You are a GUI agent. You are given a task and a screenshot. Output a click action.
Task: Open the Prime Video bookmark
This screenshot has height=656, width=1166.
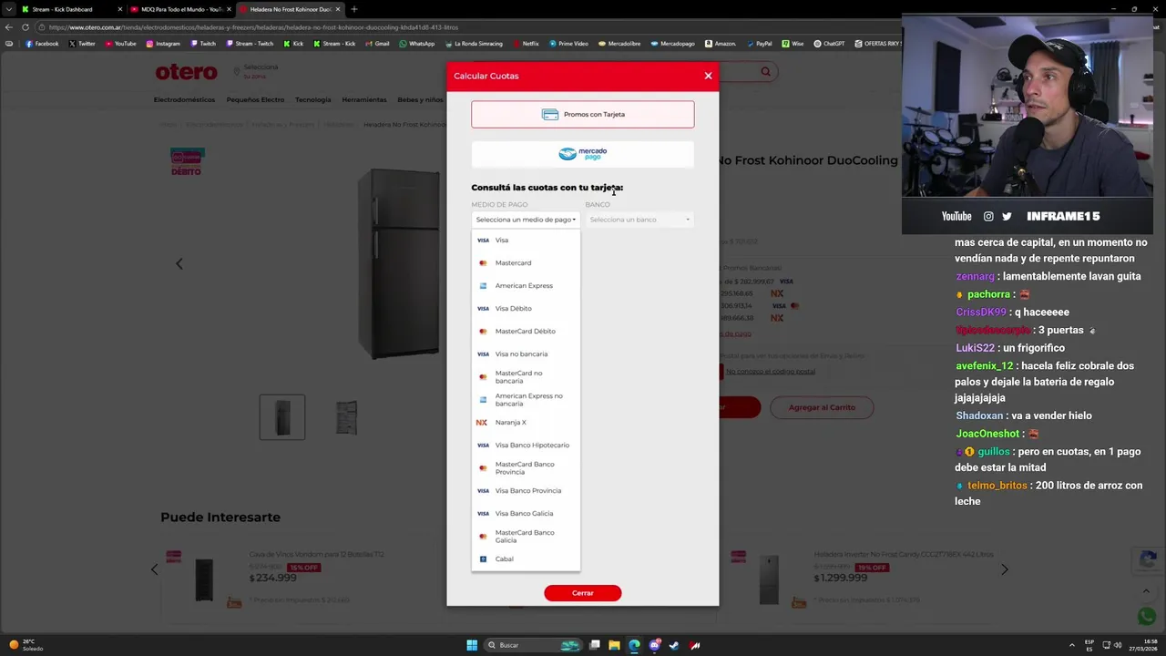[568, 44]
